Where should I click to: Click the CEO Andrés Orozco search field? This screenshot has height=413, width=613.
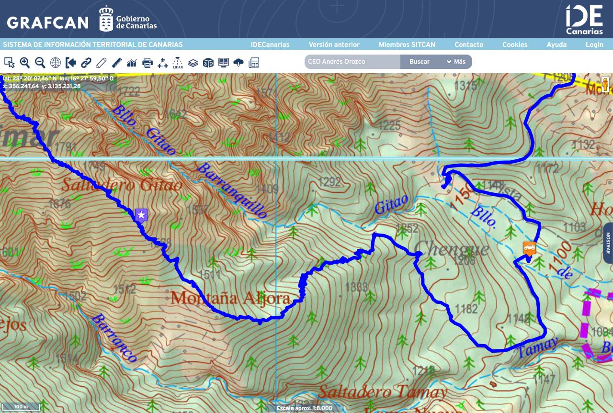352,62
